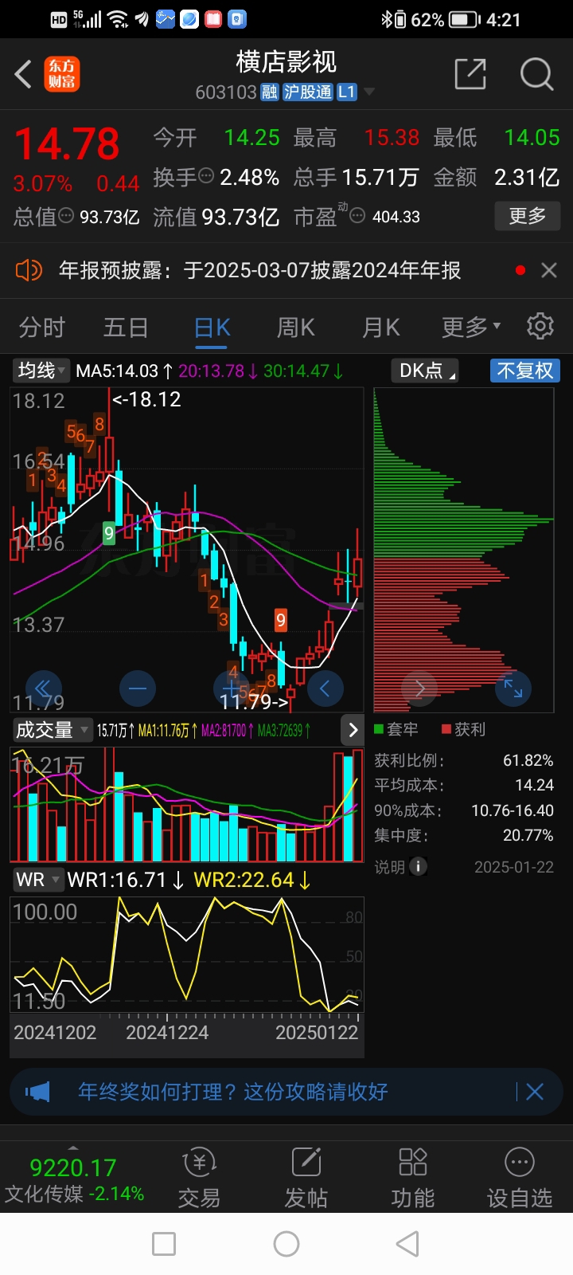Open WR indicator dropdown
This screenshot has width=573, height=1275.
(37, 880)
